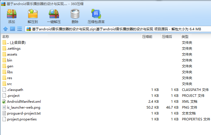
Task: Open the 压缩包语言 archive language tool
Action: (x=96, y=14)
